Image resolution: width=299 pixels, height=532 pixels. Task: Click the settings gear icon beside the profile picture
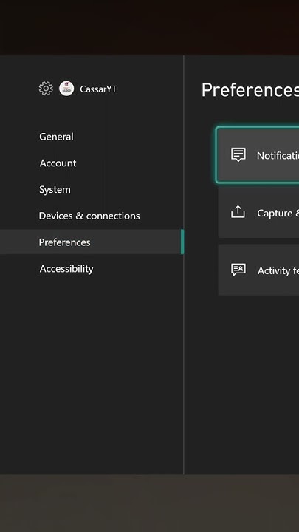46,89
